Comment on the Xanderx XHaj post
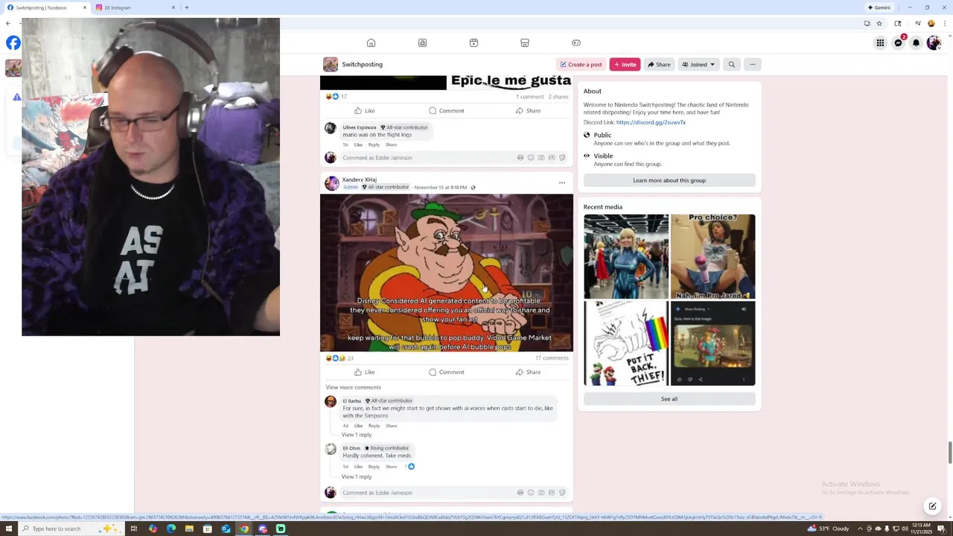The image size is (953, 536). pos(447,372)
